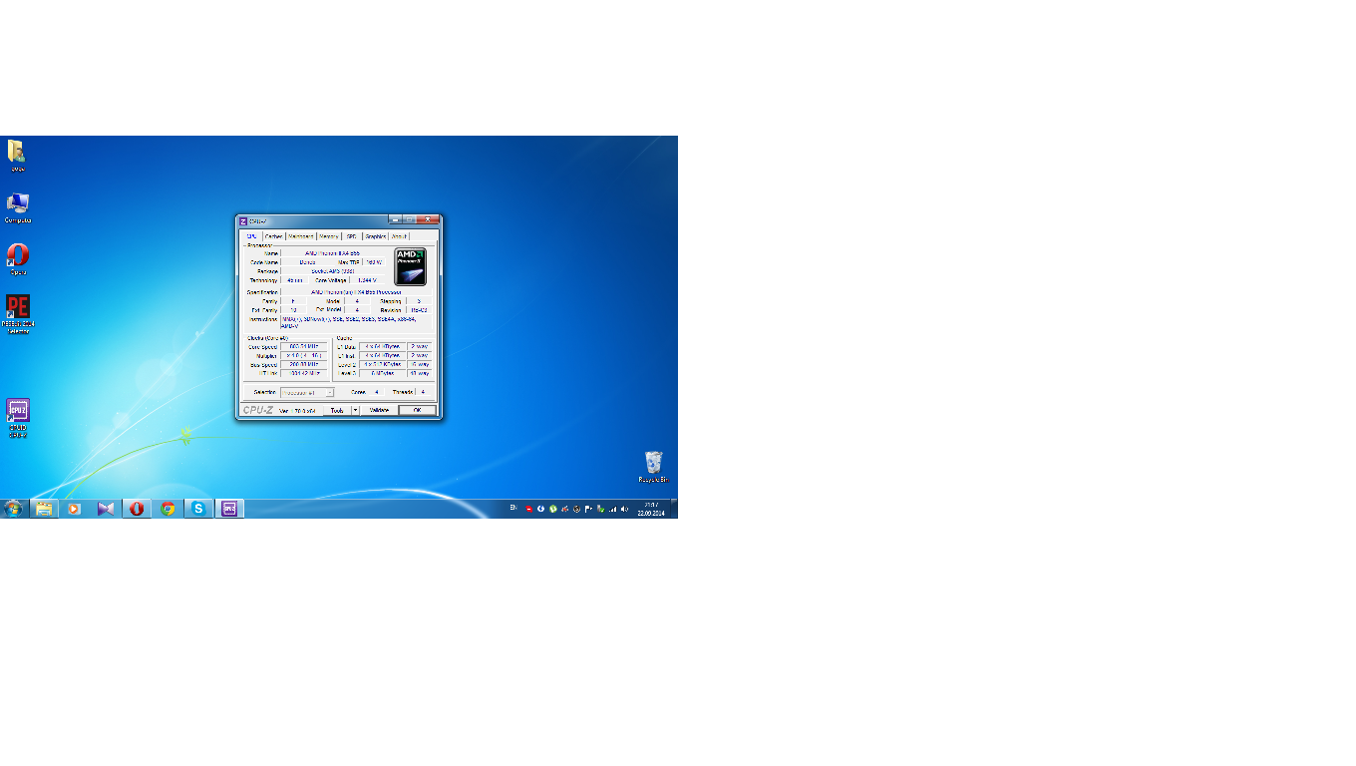Click the Package value field
Screen dimensions: 1356x766
(334, 271)
